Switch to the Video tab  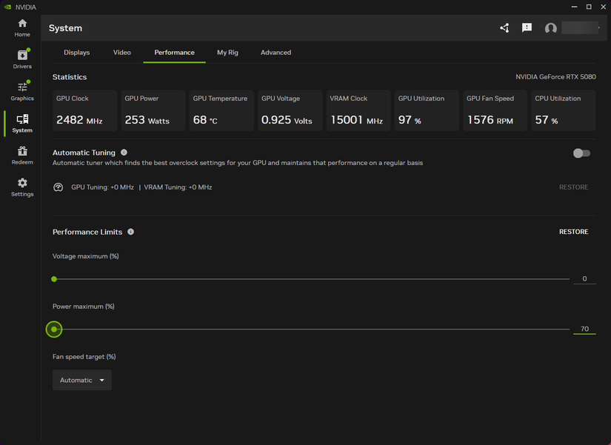point(122,53)
